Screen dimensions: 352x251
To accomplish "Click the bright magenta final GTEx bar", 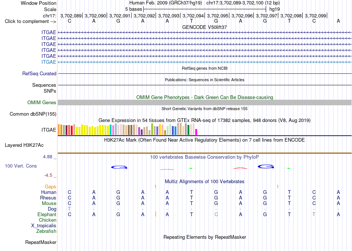I will pyautogui.click(x=196, y=132).
